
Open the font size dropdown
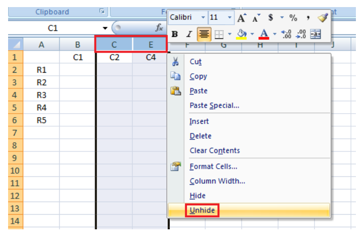[x=230, y=18]
